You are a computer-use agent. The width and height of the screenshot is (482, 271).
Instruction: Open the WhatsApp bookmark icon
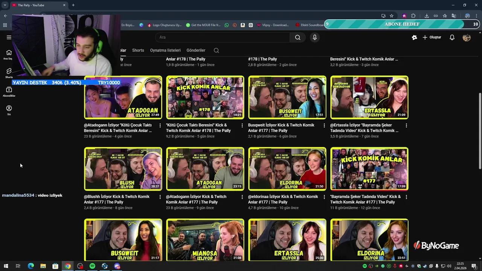226,25
